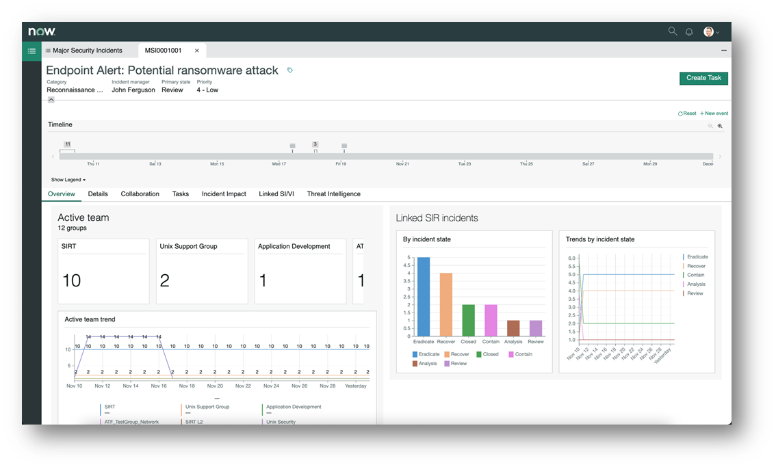Image resolution: width=776 pixels, height=469 pixels.
Task: Toggle the green navigation list icon
Action: 31,51
